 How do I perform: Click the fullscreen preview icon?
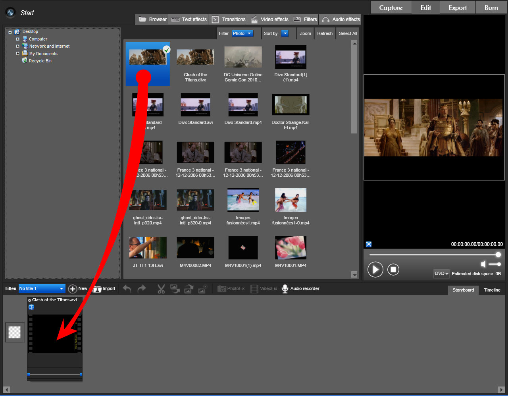coord(369,244)
